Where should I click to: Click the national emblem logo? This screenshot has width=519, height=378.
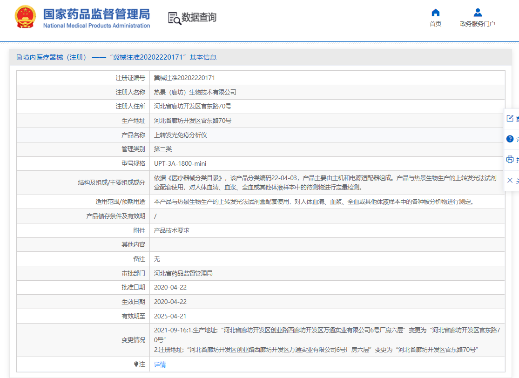24,17
